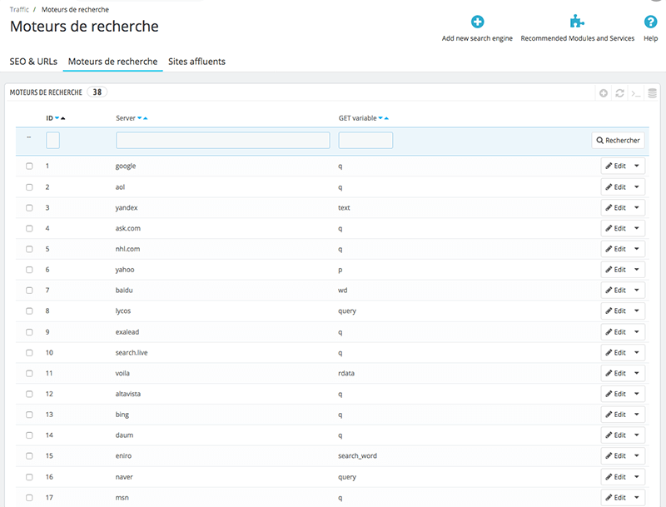
Task: Check the box next to bing
Action: (29, 415)
